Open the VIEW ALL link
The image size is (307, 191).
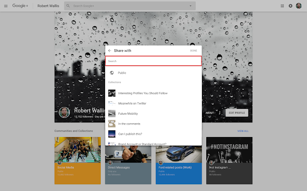click(x=243, y=131)
